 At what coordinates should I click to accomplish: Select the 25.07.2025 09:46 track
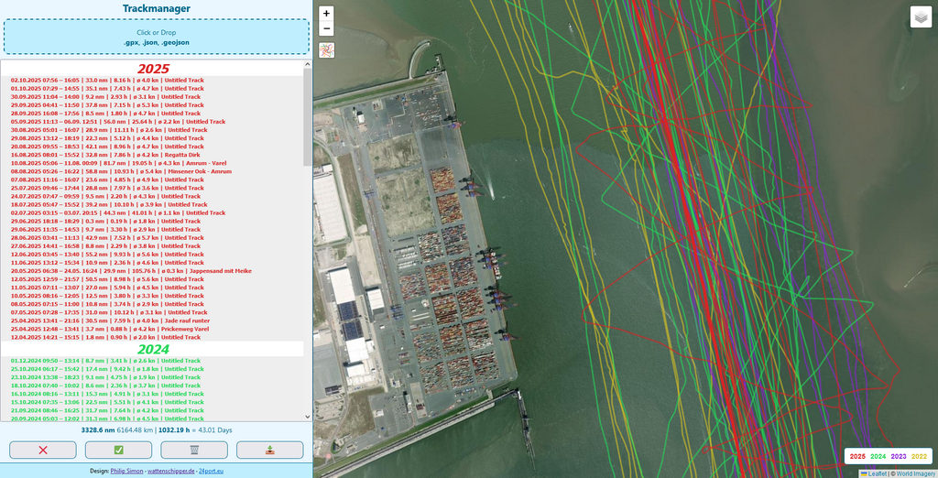[153, 188]
